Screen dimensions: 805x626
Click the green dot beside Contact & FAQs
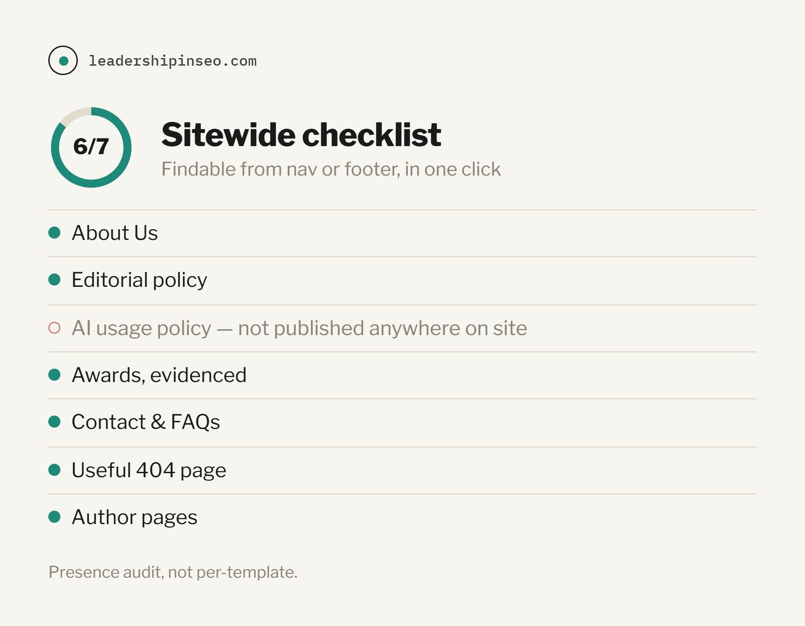(x=55, y=422)
